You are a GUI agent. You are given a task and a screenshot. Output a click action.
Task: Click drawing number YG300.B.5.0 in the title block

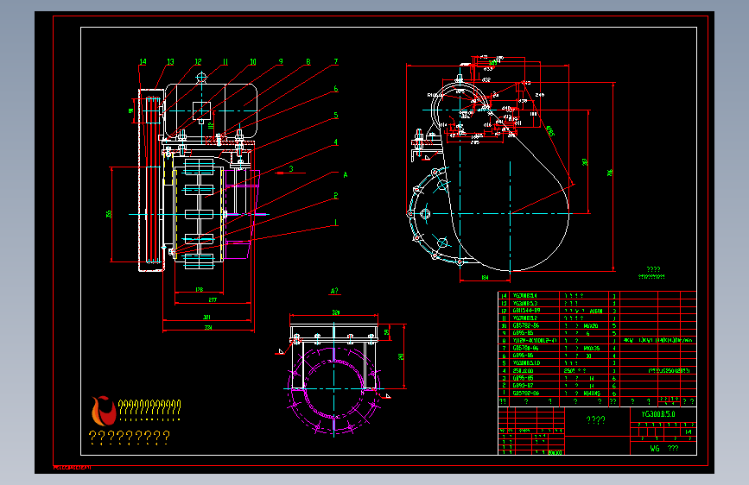click(658, 414)
